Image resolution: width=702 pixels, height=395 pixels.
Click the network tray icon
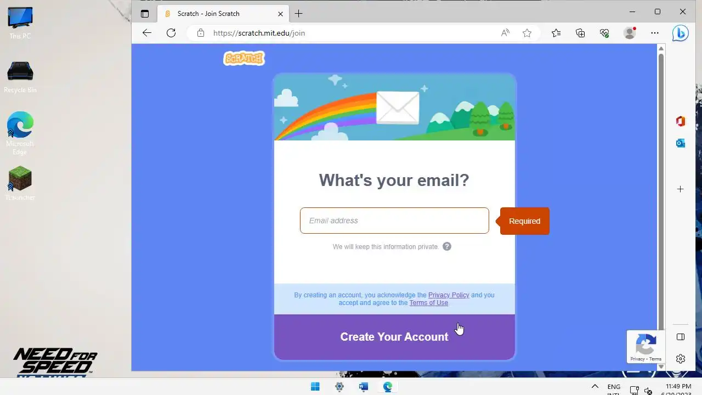point(635,391)
